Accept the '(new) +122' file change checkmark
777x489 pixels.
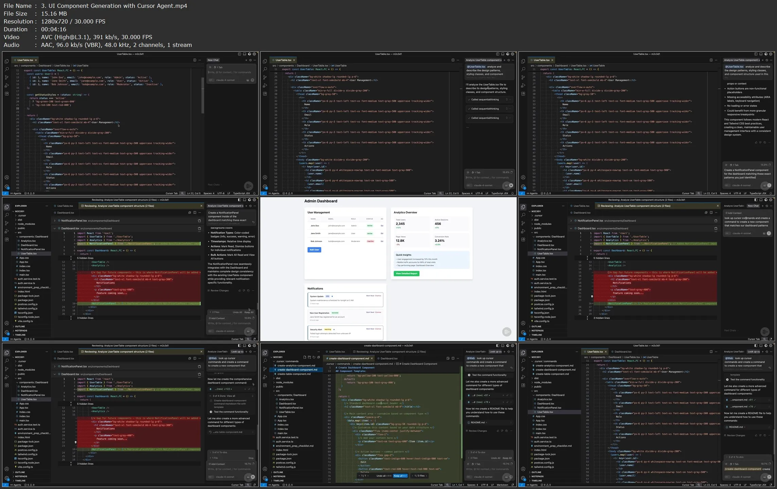point(249,389)
